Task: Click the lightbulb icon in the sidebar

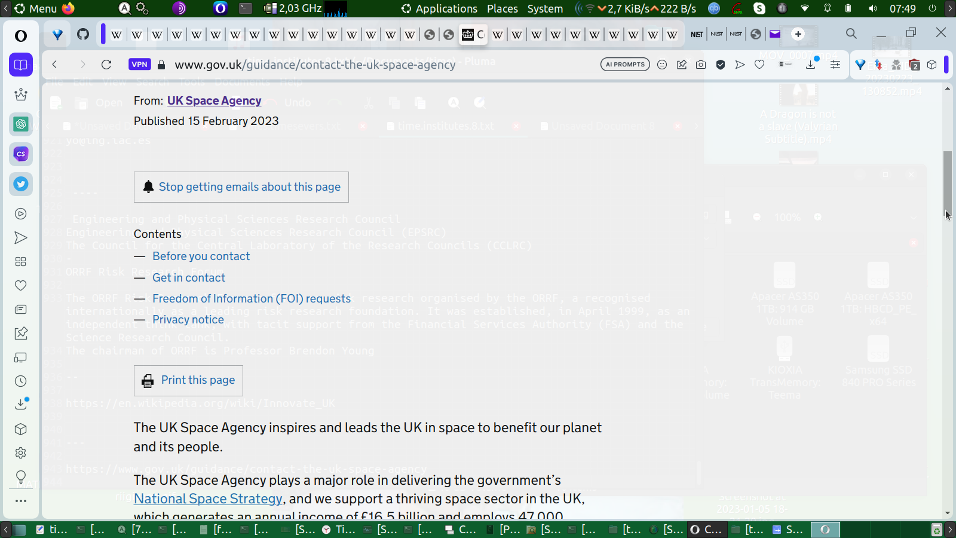Action: (x=21, y=477)
